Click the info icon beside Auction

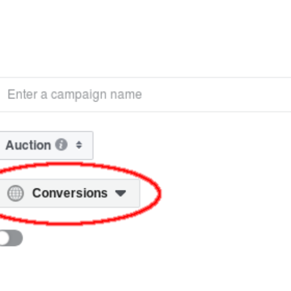[x=61, y=144]
